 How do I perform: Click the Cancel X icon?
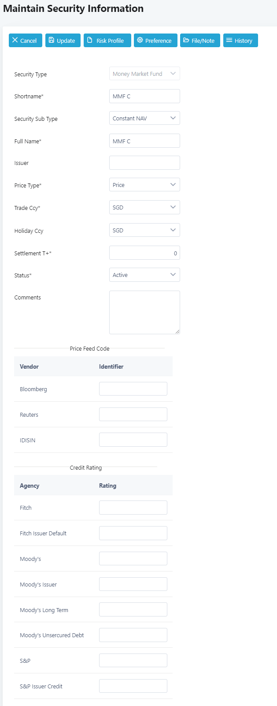pos(15,40)
